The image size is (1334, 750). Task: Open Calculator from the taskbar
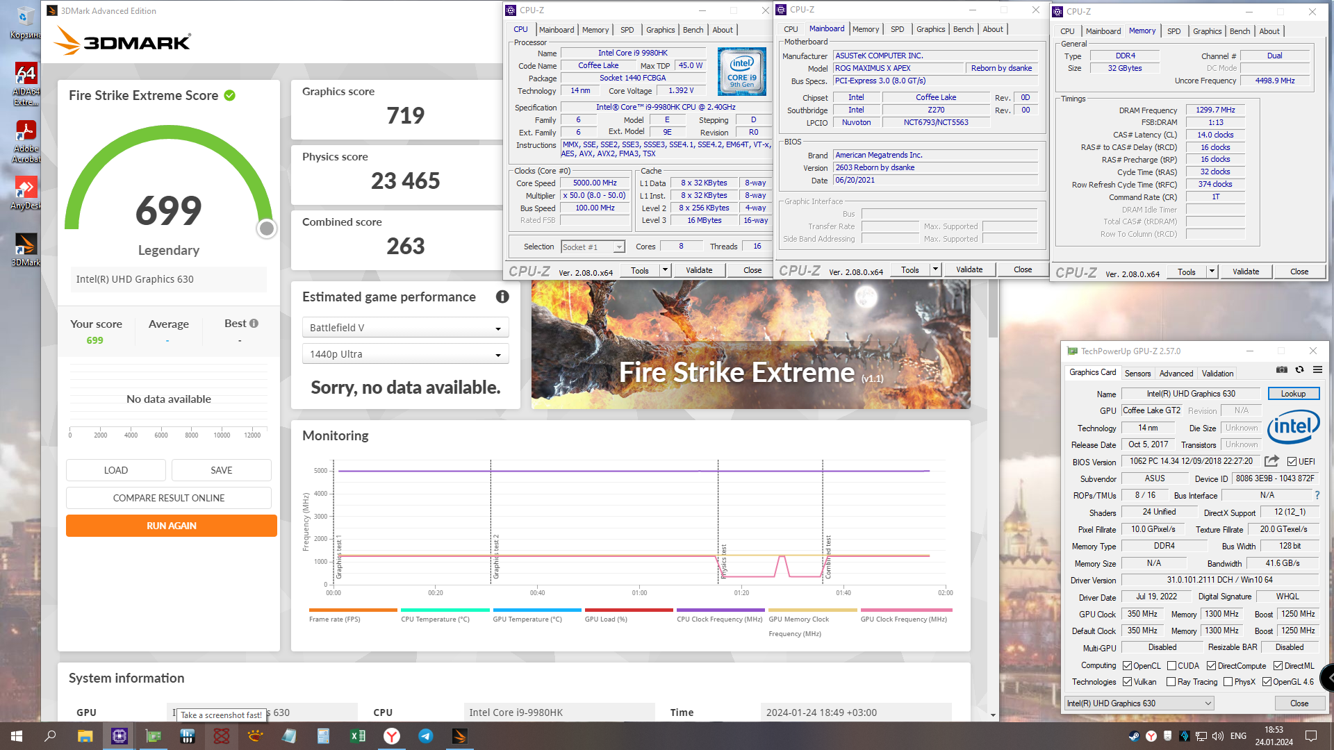[x=324, y=736]
